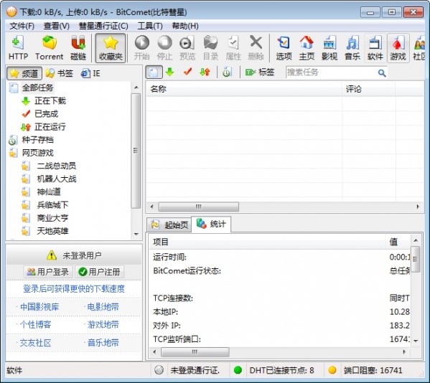Open 二战总动员 game entry
Image resolution: width=430 pixels, height=383 pixels.
(57, 166)
